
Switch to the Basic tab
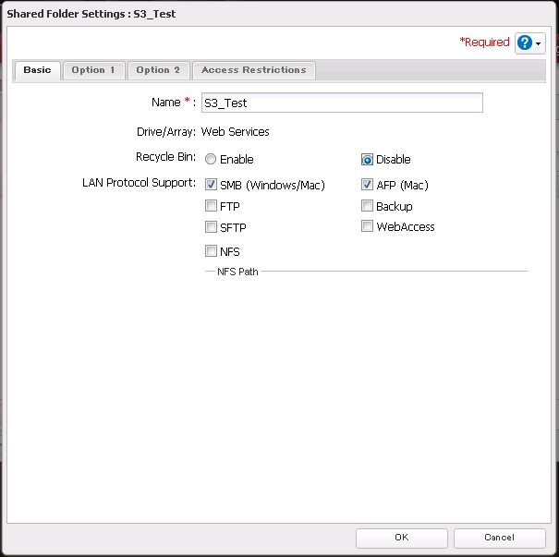(37, 70)
